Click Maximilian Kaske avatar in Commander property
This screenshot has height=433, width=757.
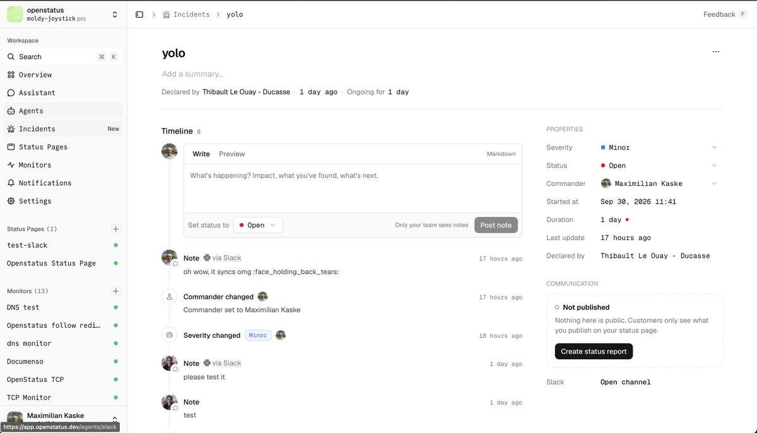click(606, 183)
